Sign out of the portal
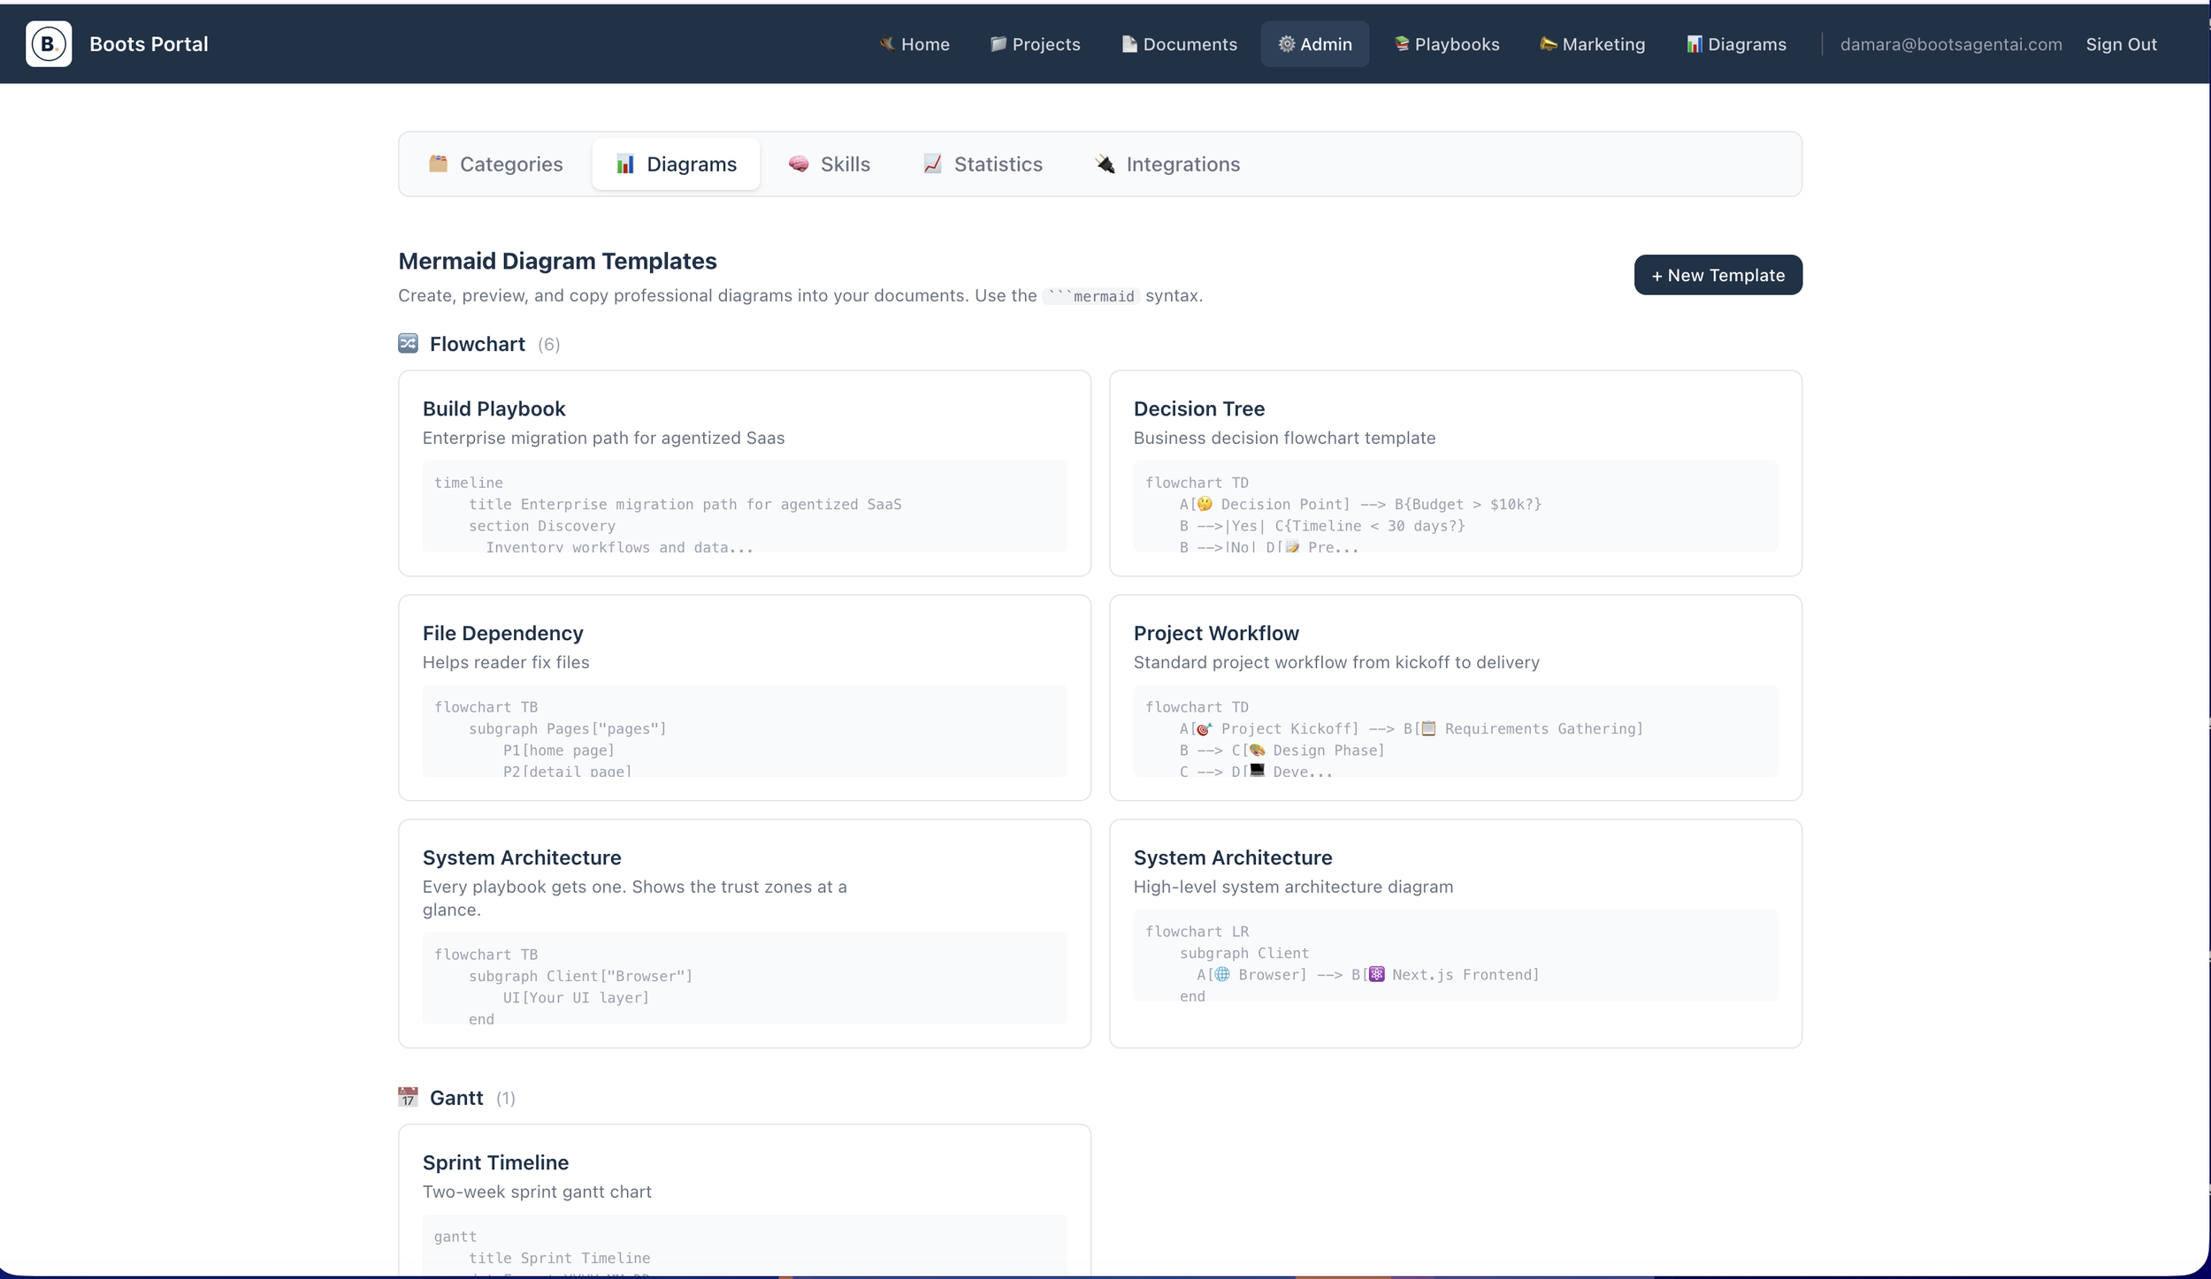This screenshot has width=2211, height=1279. pos(2121,44)
